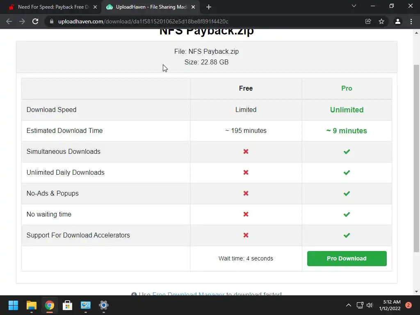The image size is (420, 315).
Task: Click the ~ 9 minutes estimate
Action: point(347,131)
